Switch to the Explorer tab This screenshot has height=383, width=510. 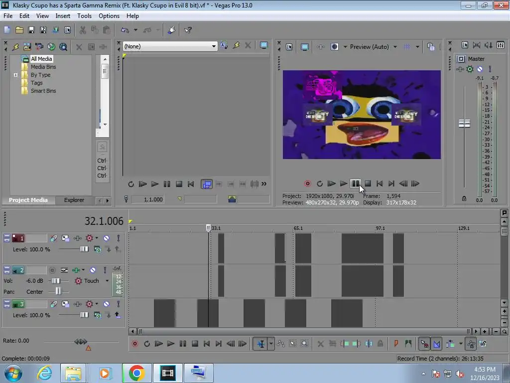74,200
